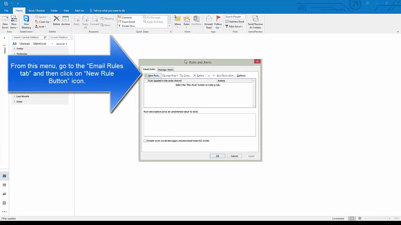This screenshot has height=225, width=401.
Task: Switch to Mail view icon
Action: [x=4, y=176]
